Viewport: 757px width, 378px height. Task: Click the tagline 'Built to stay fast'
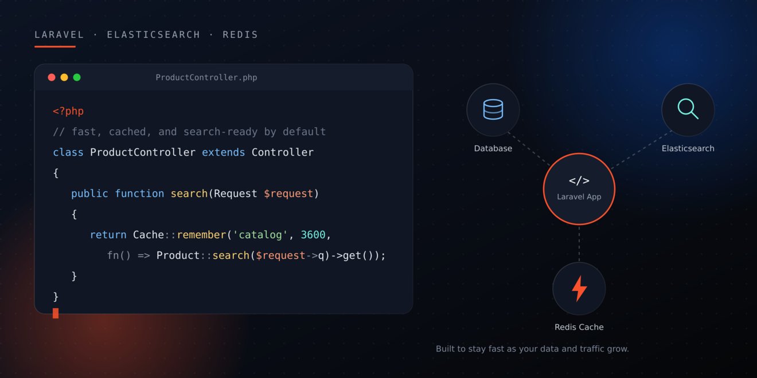click(532, 349)
